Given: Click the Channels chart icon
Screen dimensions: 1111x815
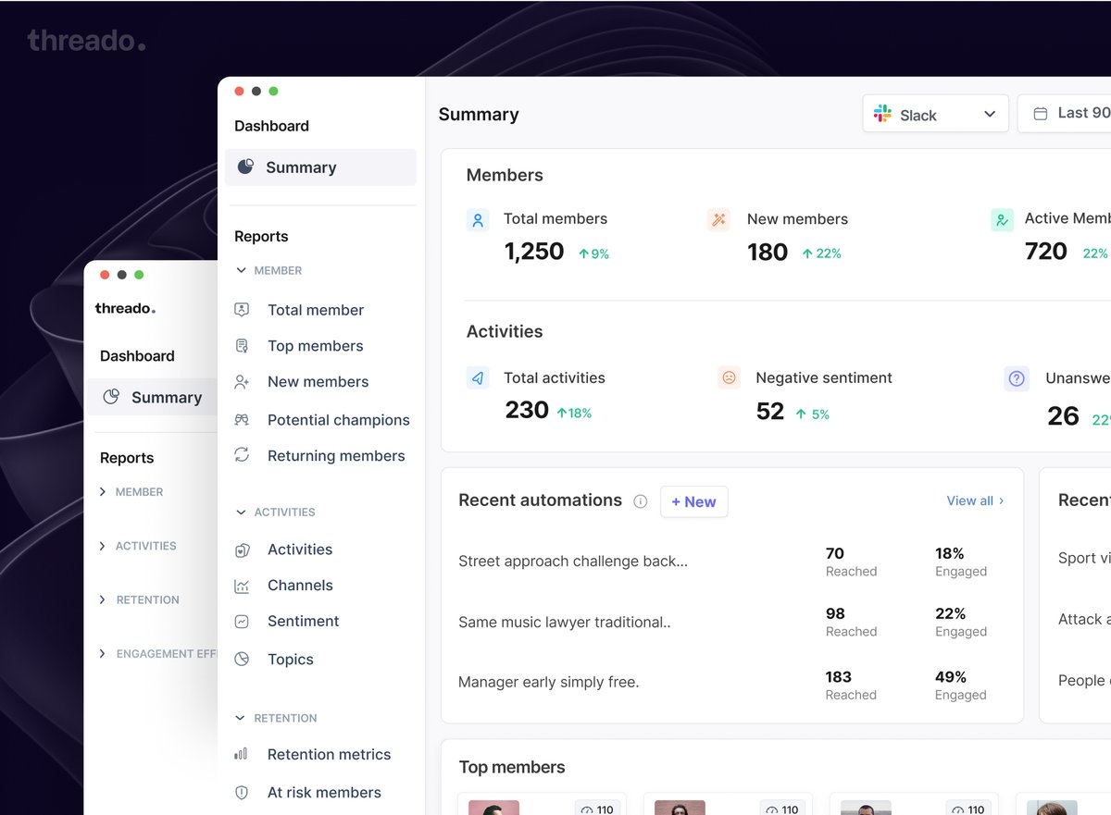Looking at the screenshot, I should (x=242, y=585).
